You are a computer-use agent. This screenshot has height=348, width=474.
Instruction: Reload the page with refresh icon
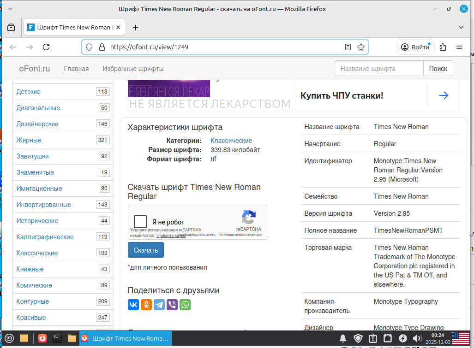[x=46, y=47]
